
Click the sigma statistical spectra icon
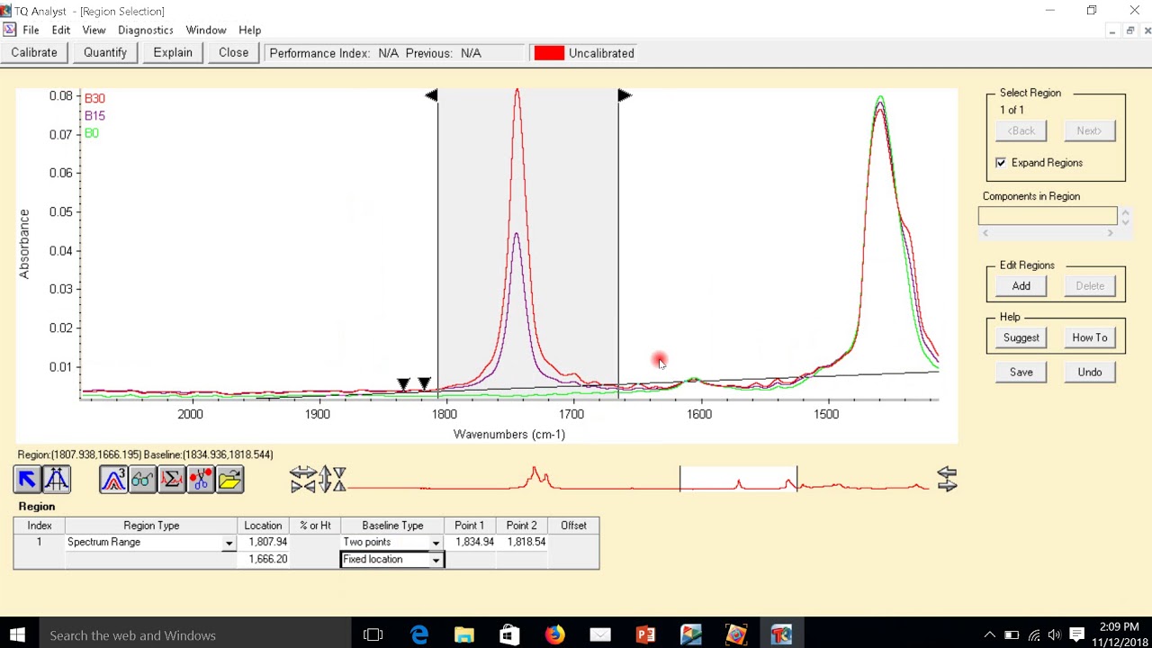171,480
